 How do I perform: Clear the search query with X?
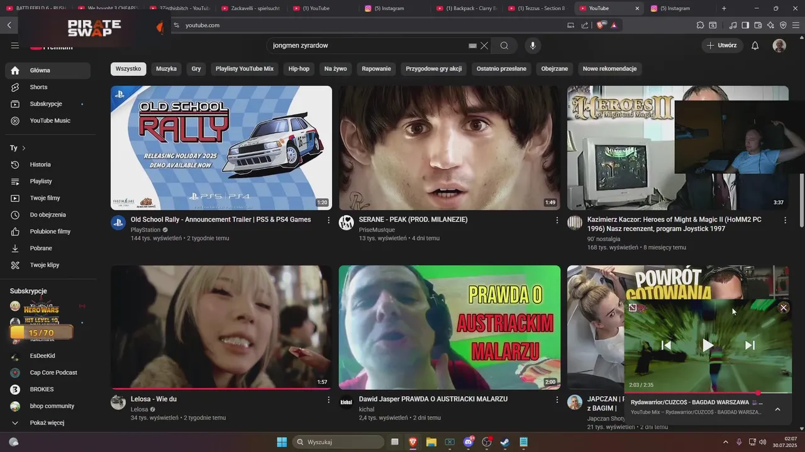484,45
